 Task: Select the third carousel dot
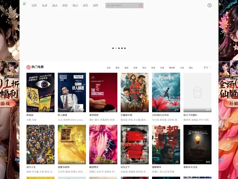pos(119,48)
